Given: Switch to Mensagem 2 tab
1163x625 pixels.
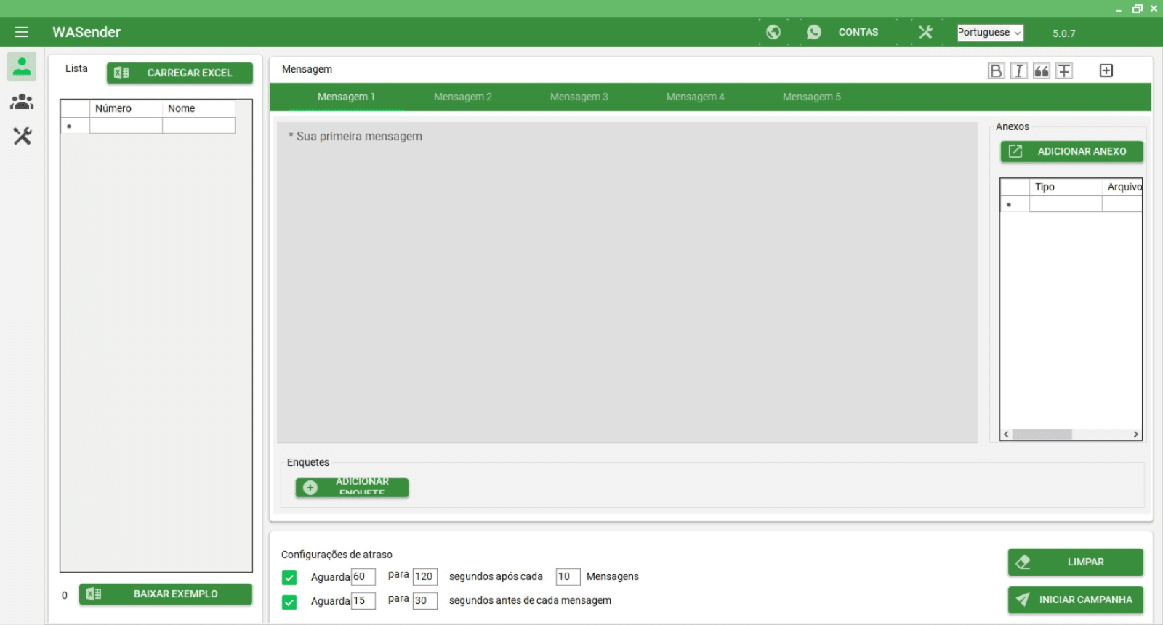Looking at the screenshot, I should coord(462,97).
